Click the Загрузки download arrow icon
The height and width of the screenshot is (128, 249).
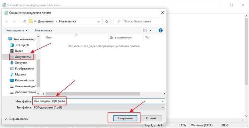(x=12, y=63)
